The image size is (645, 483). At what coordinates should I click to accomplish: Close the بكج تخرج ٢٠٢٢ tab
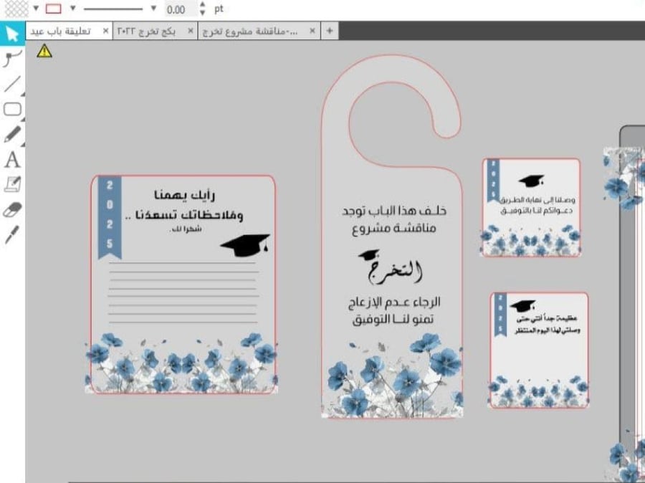[x=191, y=32]
